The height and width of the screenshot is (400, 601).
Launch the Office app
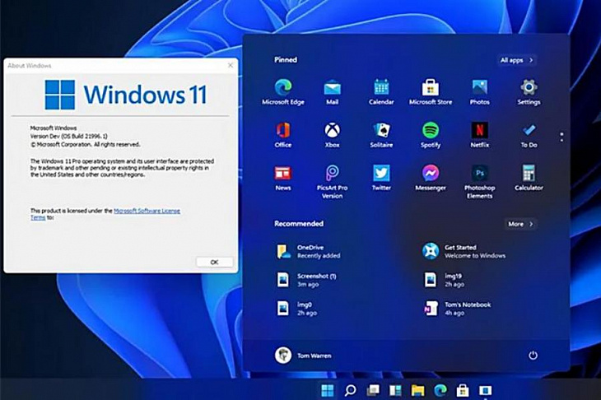point(283,135)
